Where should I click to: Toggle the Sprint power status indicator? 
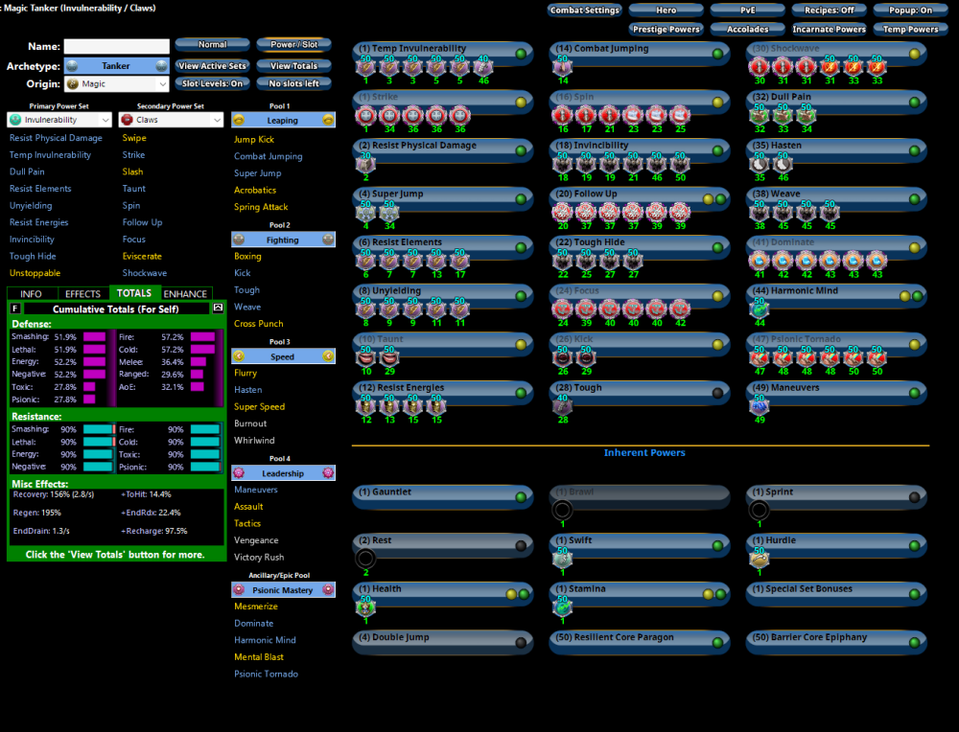click(915, 497)
